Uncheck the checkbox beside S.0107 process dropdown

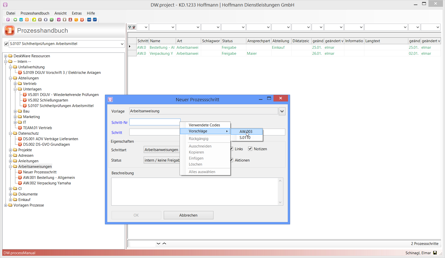click(6, 44)
